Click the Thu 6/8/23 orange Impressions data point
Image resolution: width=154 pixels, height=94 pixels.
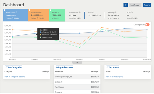pyautogui.click(x=80, y=44)
